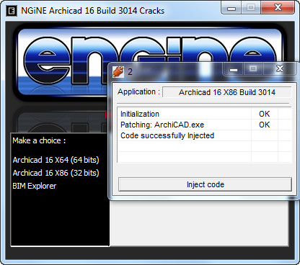Click the OK status beside Initialization
300x265 pixels.
265,114
